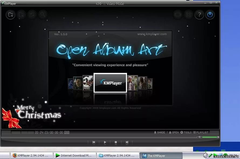Select the far-left small album thumbnail
This screenshot has height=159, width=240.
click(70, 84)
